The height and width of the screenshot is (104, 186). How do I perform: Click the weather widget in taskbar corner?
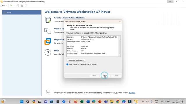[3, 101]
